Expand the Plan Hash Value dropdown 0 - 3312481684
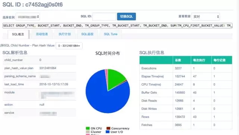This screenshot has width=239, height=135. coord(69,46)
